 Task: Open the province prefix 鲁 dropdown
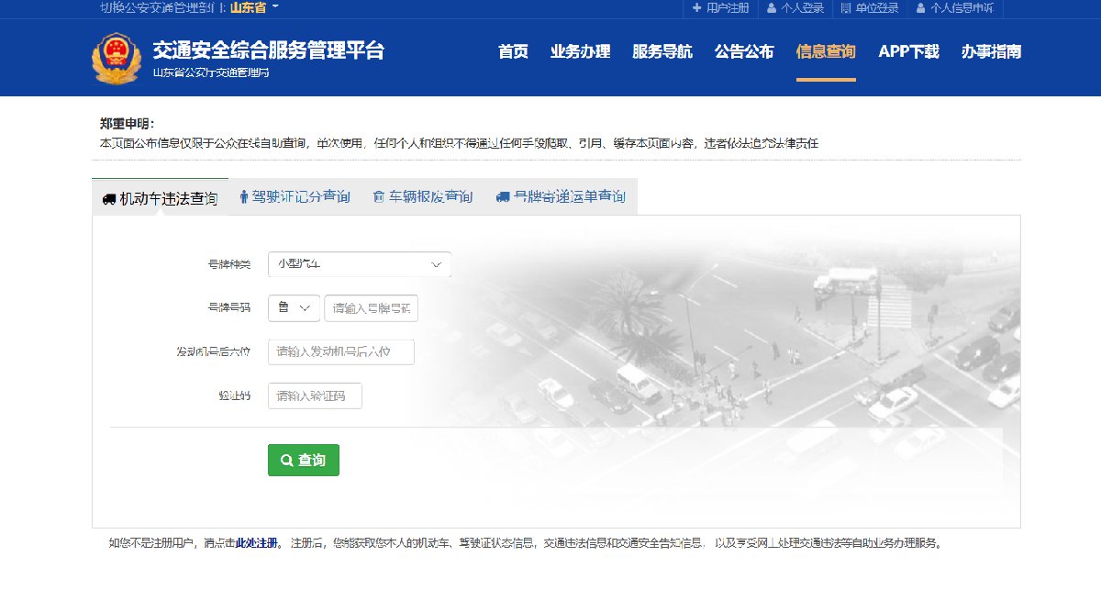point(294,308)
